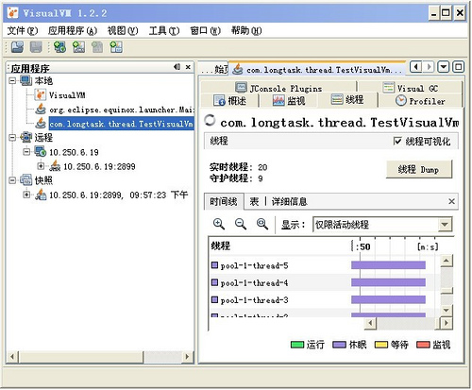The image size is (472, 390).
Task: Click the applications panel scroll left arrow
Action: [12, 357]
